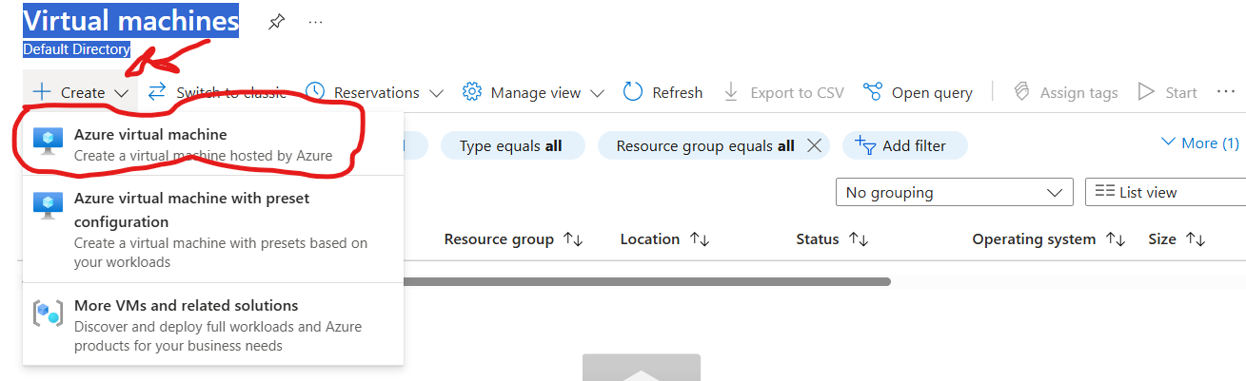Viewport: 1246px width, 381px height.
Task: Sort by Status column
Action: [x=833, y=239]
